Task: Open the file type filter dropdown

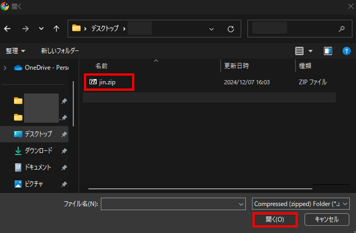Action: pyautogui.click(x=301, y=204)
